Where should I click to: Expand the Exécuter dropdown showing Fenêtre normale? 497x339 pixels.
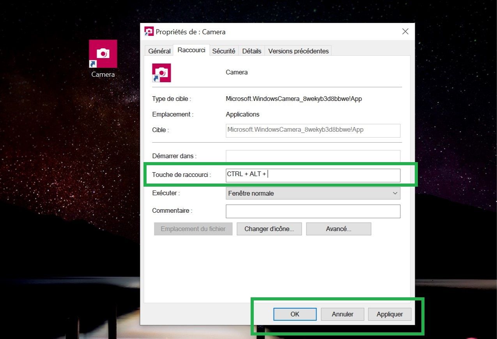tap(313, 193)
